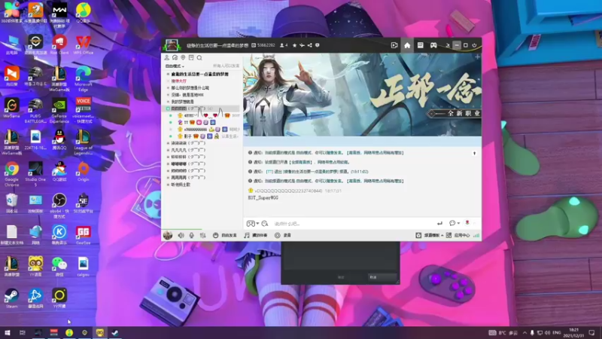This screenshot has width=602, height=339.
Task: Open the WPS Office desktop shortcut
Action: coord(84,45)
